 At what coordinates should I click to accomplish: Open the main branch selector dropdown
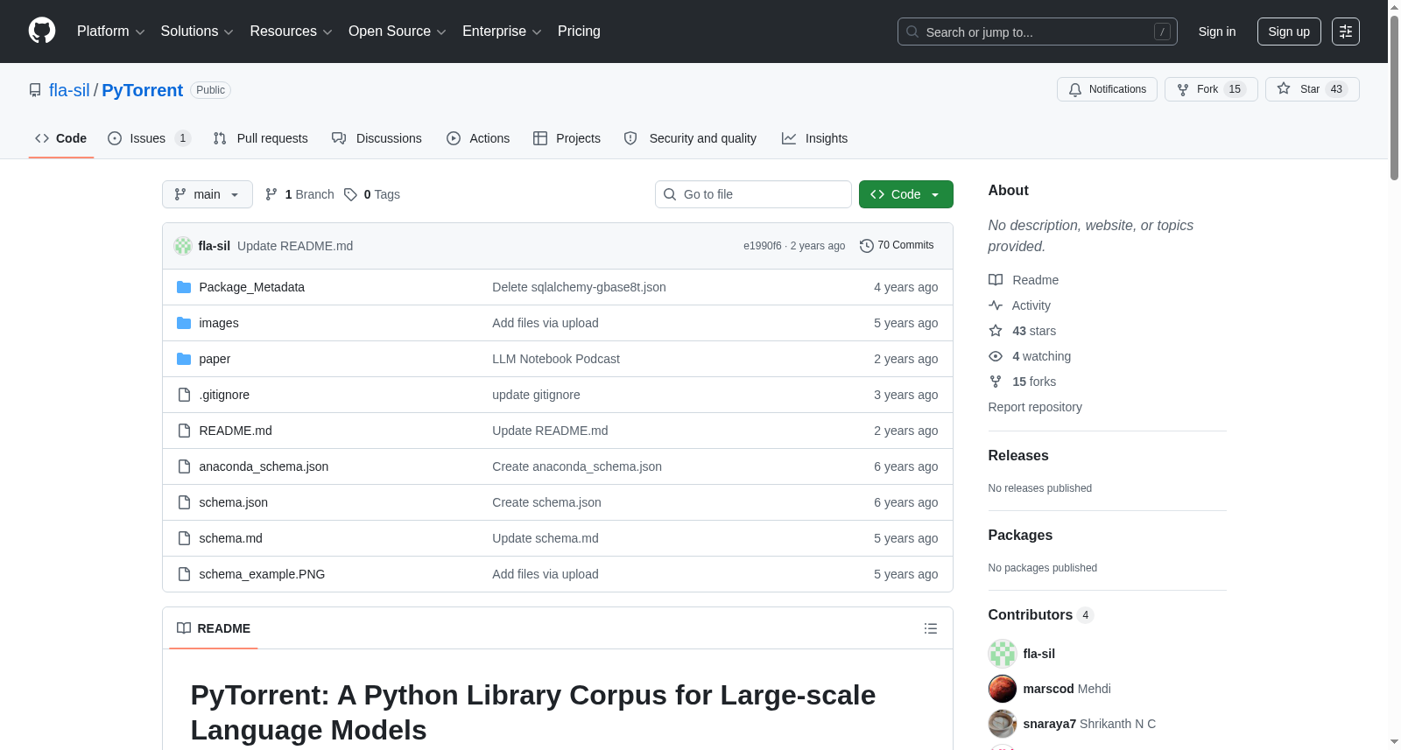(x=208, y=194)
